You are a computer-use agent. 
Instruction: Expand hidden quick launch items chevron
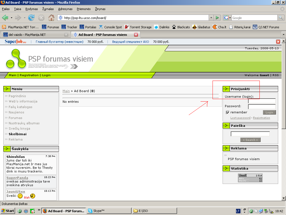[39, 210]
